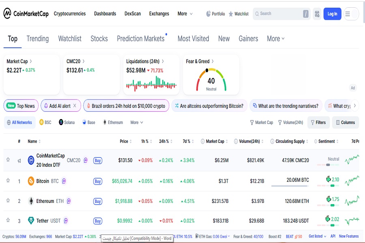Click AI insight icon next to BTC
The height and width of the screenshot is (243, 365).
(64, 181)
